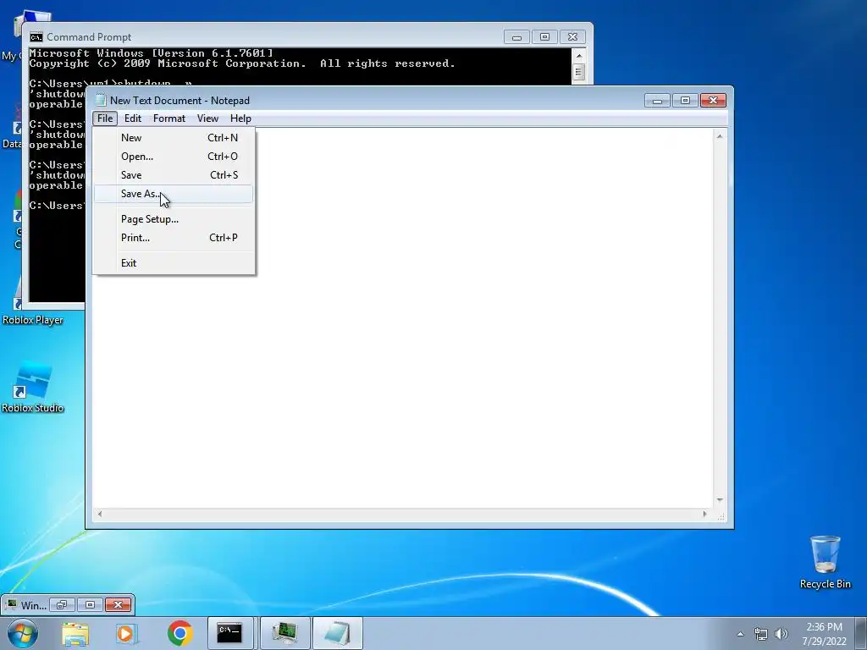Open Notepad's View menu
This screenshot has height=650, width=867.
pos(208,118)
